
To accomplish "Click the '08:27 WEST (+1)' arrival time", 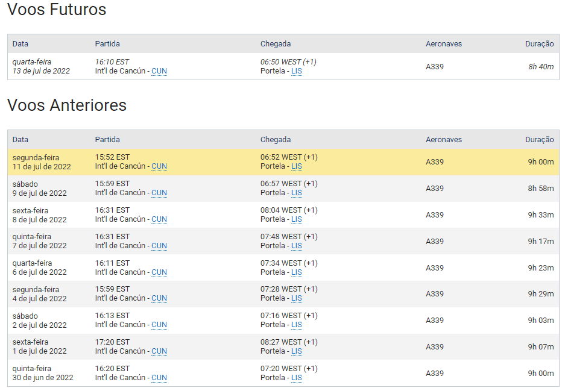I will tap(289, 342).
